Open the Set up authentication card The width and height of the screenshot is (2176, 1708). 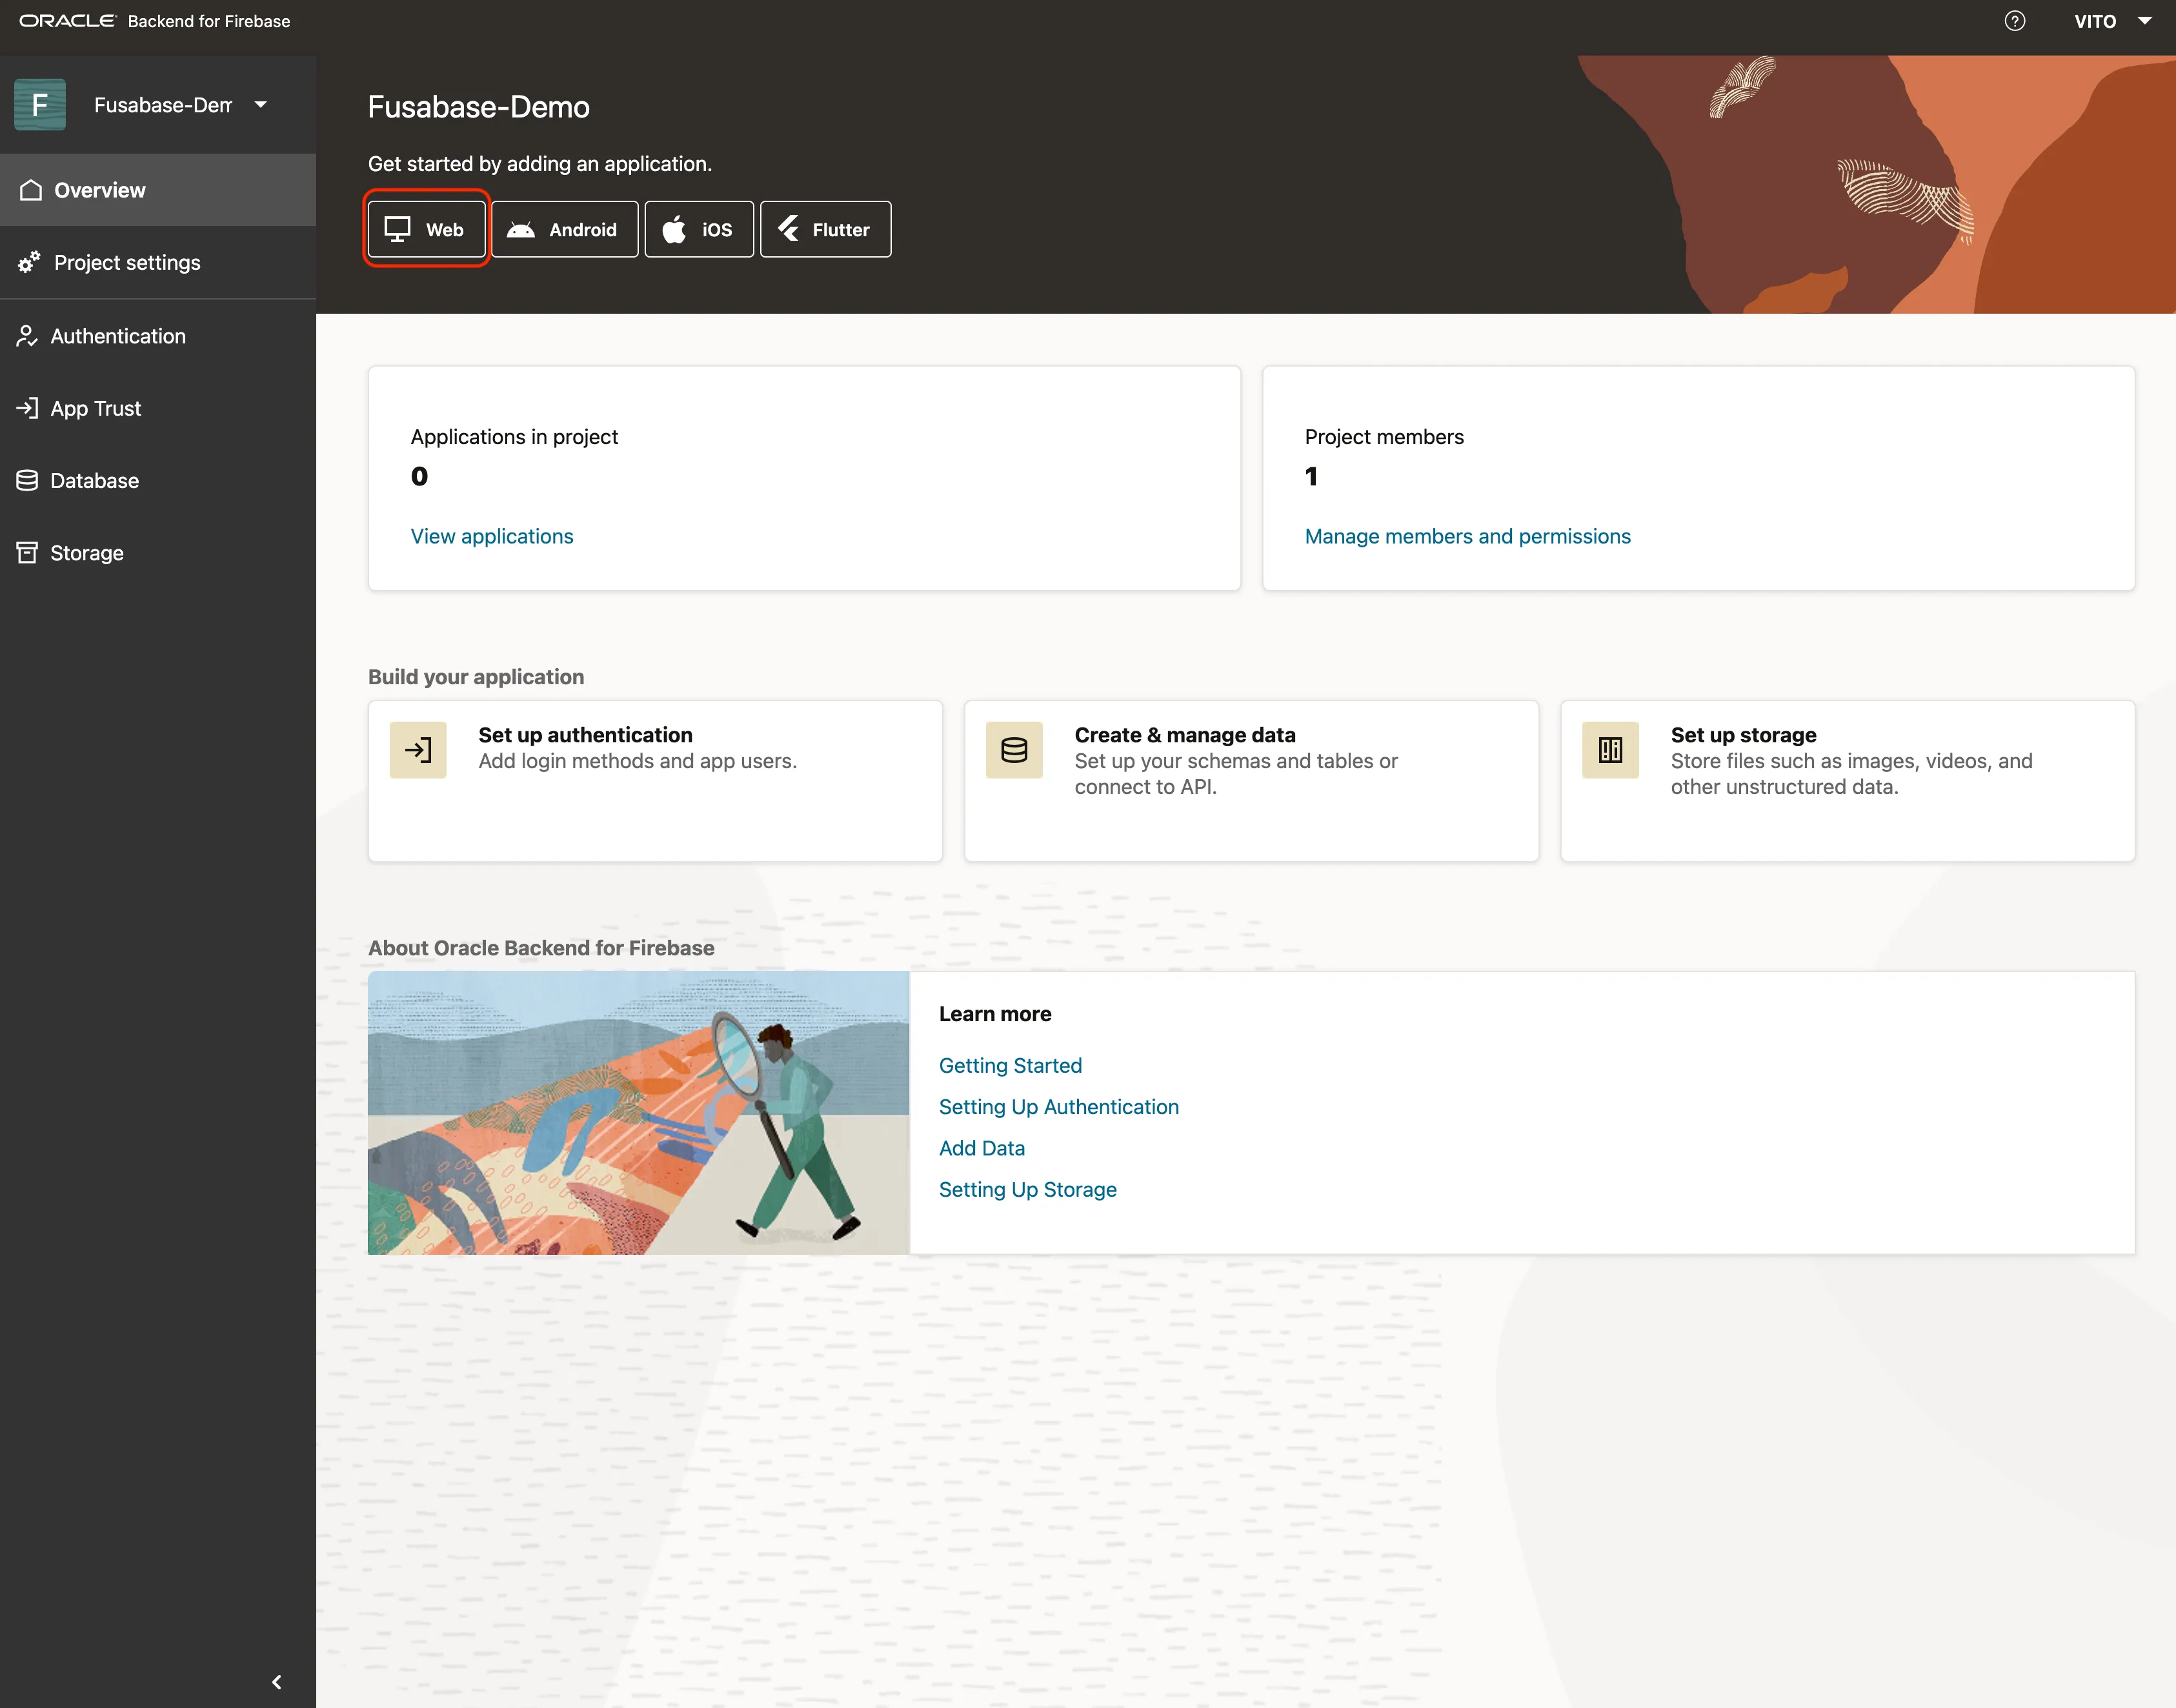coord(656,780)
